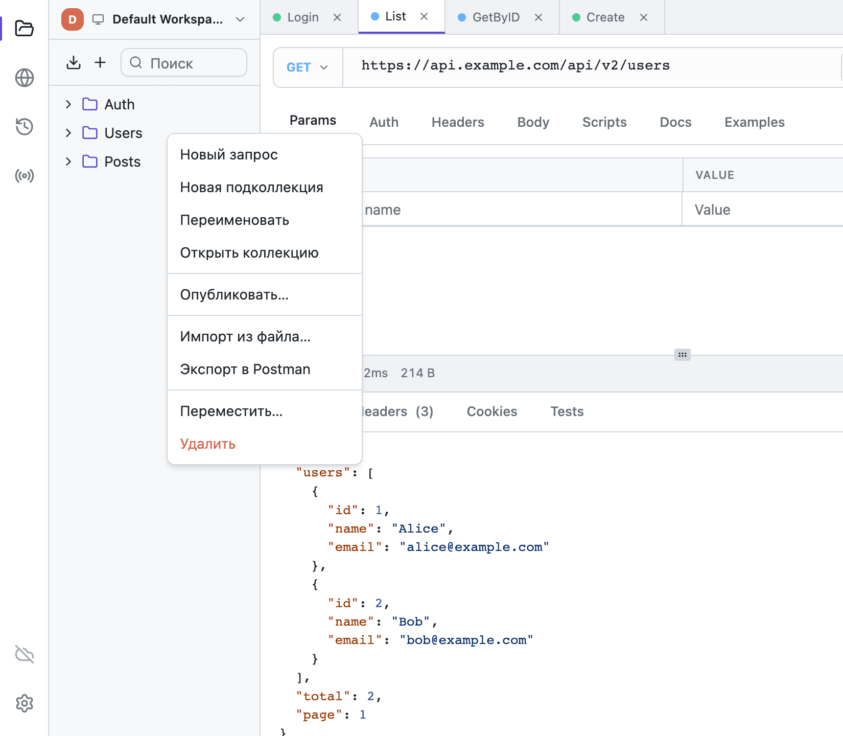
Task: Select Новый запрос from context menu
Action: pyautogui.click(x=265, y=154)
